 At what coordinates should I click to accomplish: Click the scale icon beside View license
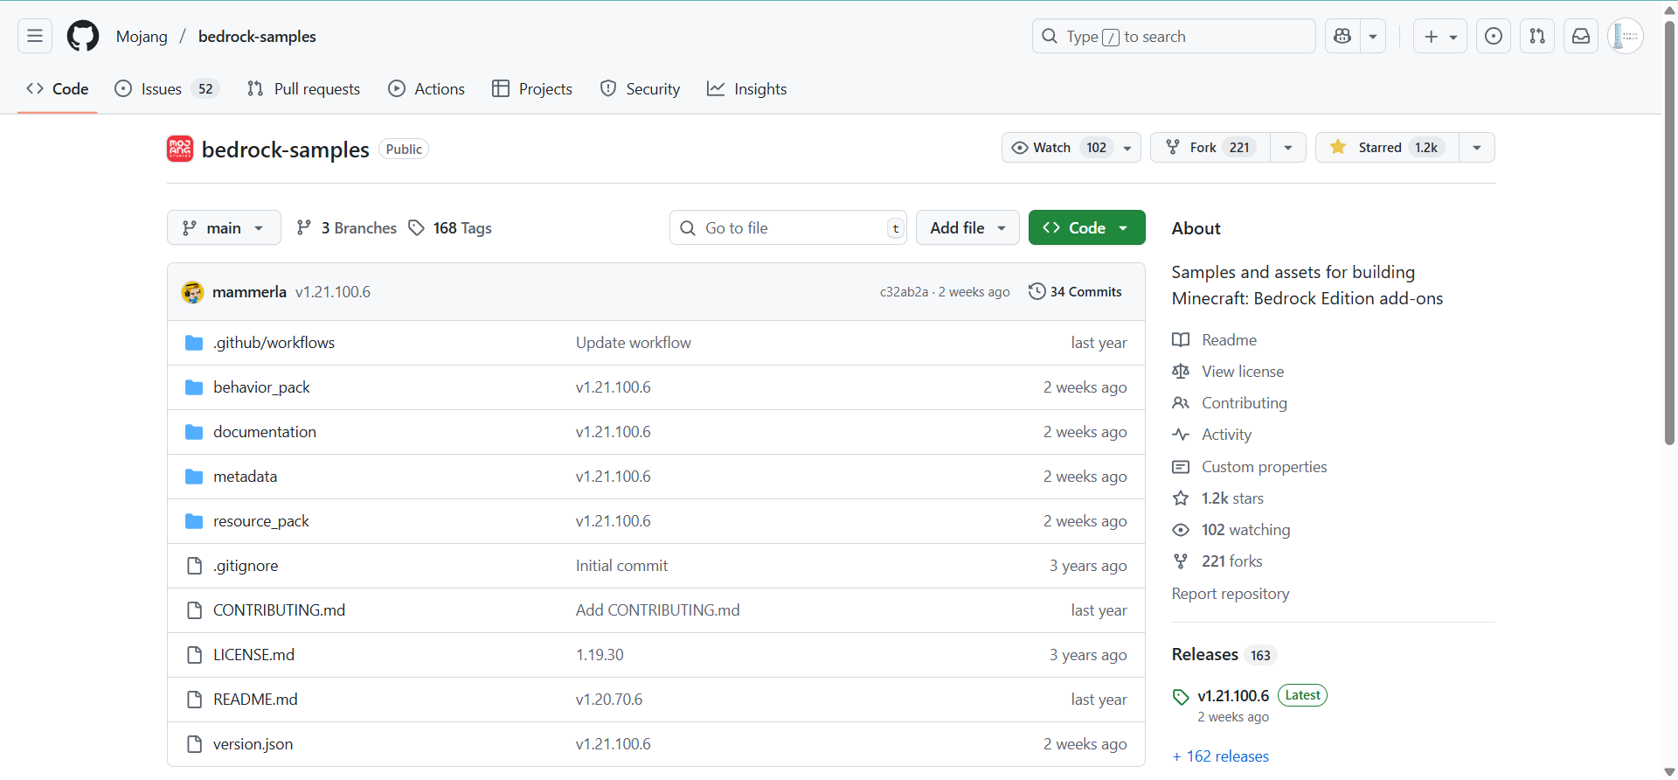click(1181, 372)
